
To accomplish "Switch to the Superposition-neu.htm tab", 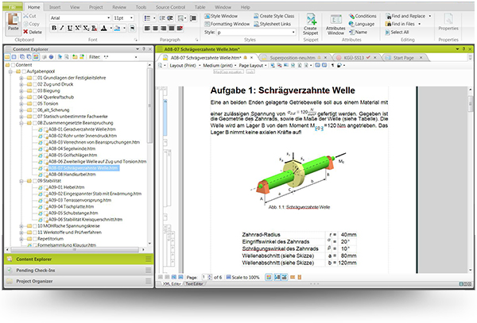I will 293,57.
